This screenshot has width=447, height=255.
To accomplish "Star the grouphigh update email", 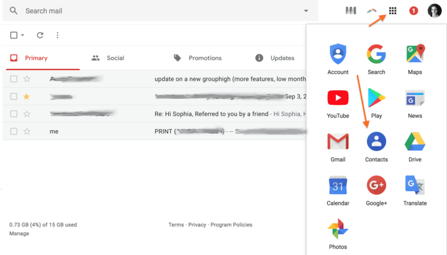I will click(x=27, y=79).
